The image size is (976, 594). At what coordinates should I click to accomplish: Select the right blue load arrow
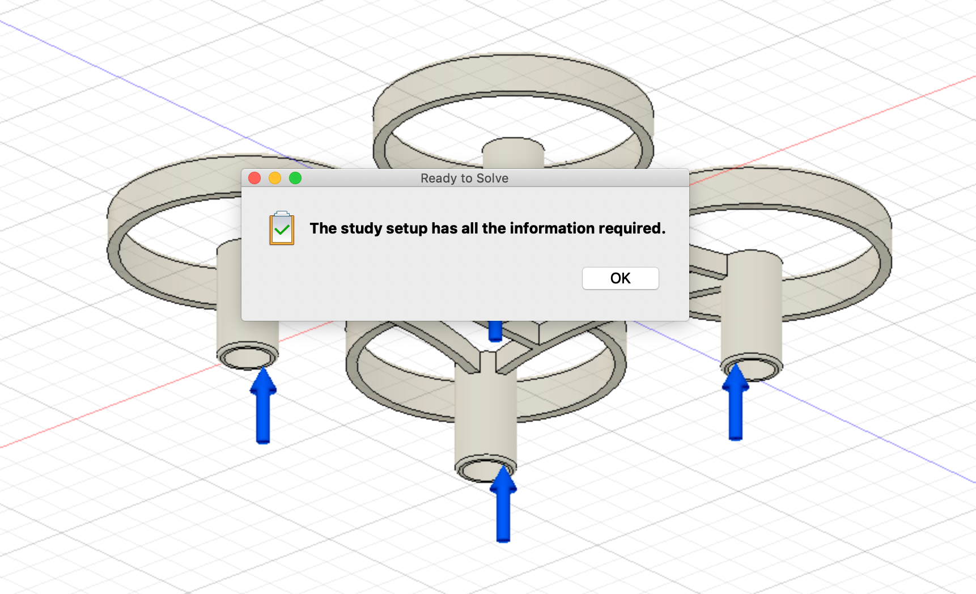tap(735, 402)
